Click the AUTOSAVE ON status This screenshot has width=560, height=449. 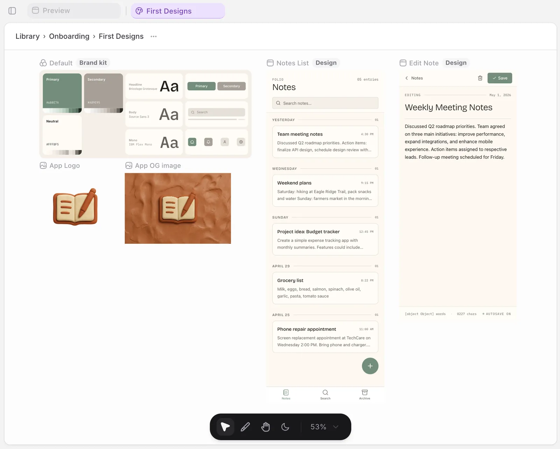click(497, 314)
